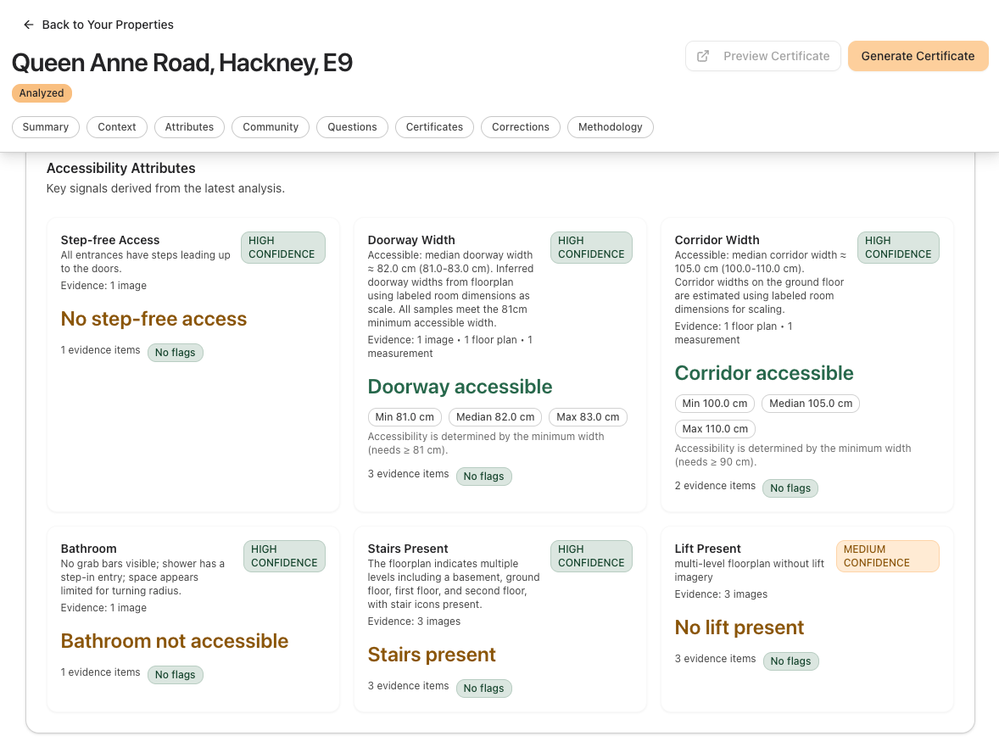Screen dimensions: 999x747
Task: Click the back arrow icon at top left
Action: pyautogui.click(x=28, y=25)
